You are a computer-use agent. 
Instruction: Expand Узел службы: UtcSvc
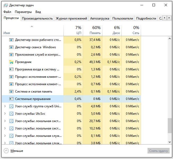click(x=5, y=114)
